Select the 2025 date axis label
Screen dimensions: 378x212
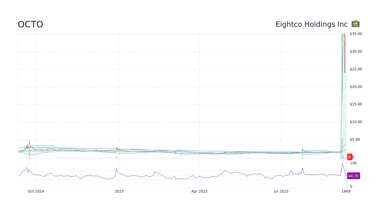tap(119, 191)
